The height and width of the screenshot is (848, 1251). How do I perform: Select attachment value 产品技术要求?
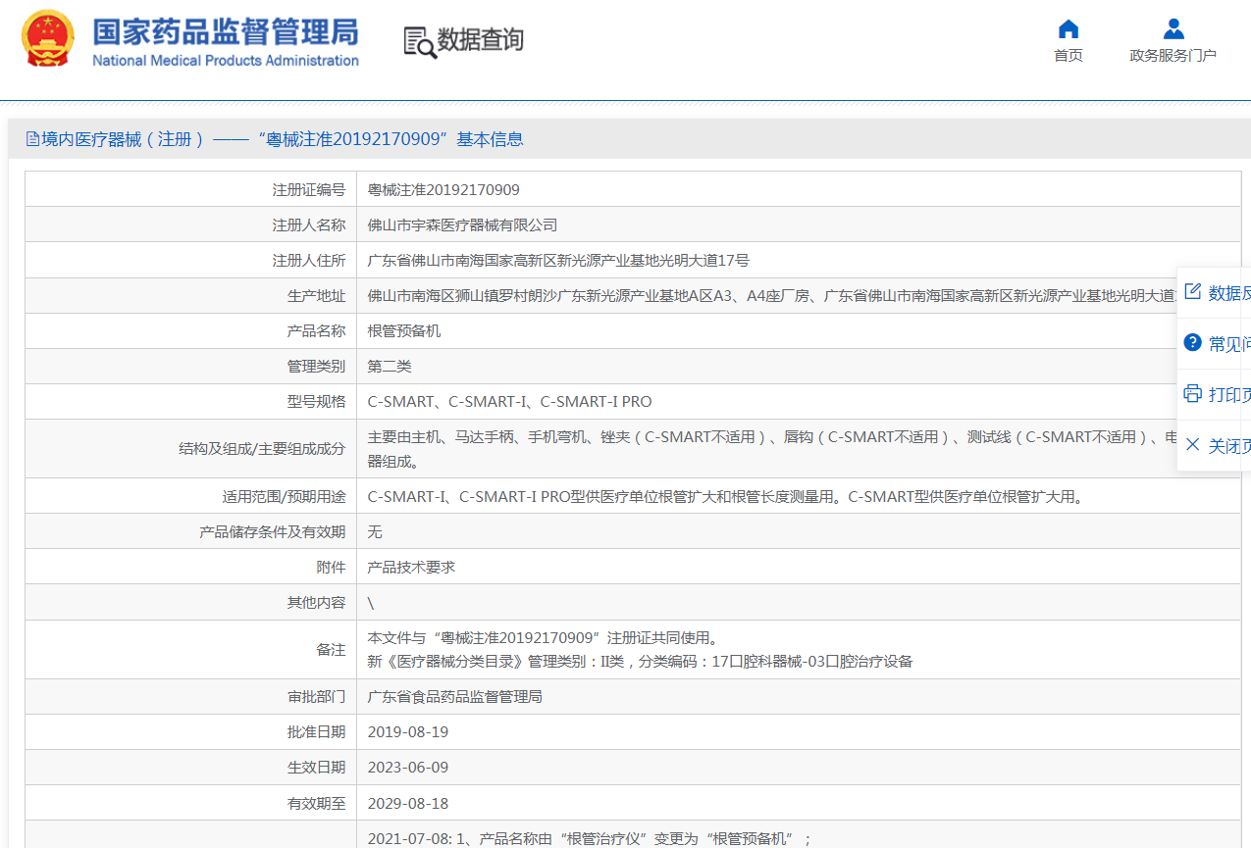[x=411, y=567]
